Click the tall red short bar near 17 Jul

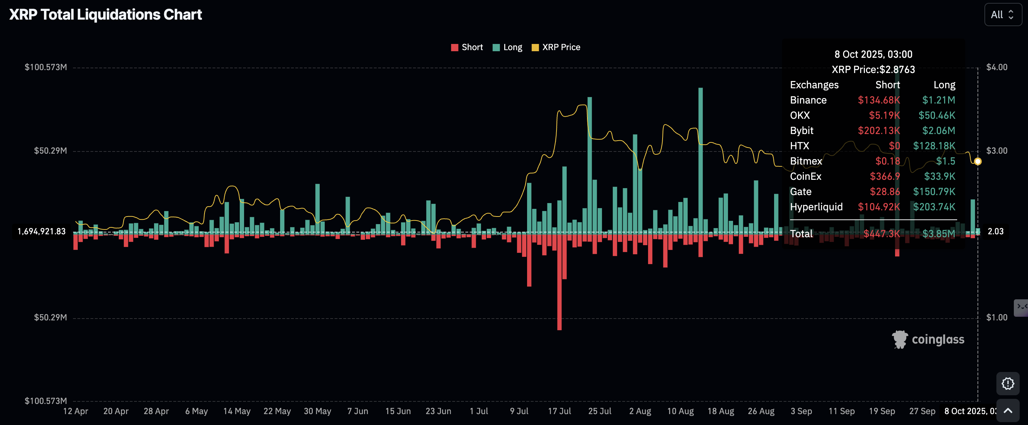[559, 283]
